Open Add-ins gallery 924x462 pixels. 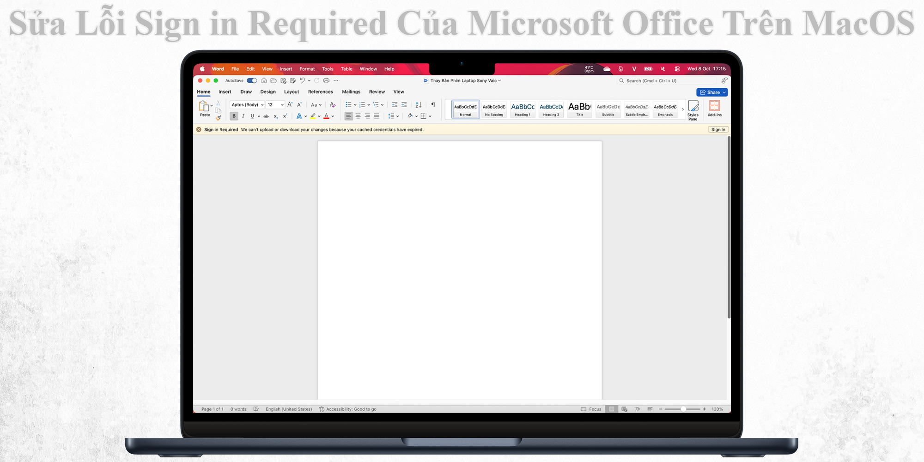pos(715,109)
